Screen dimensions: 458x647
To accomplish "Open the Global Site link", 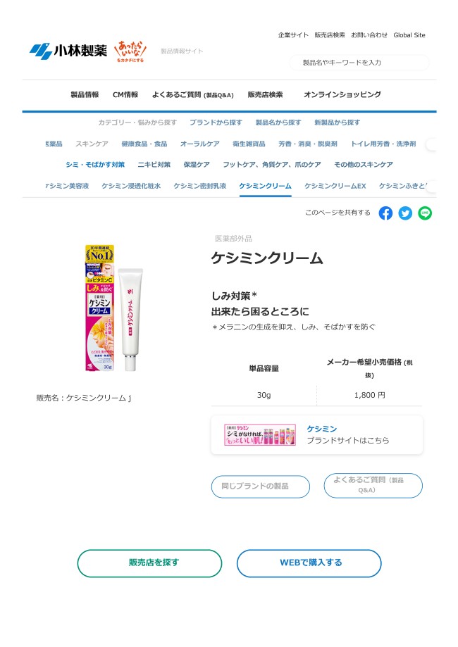I will (x=409, y=35).
